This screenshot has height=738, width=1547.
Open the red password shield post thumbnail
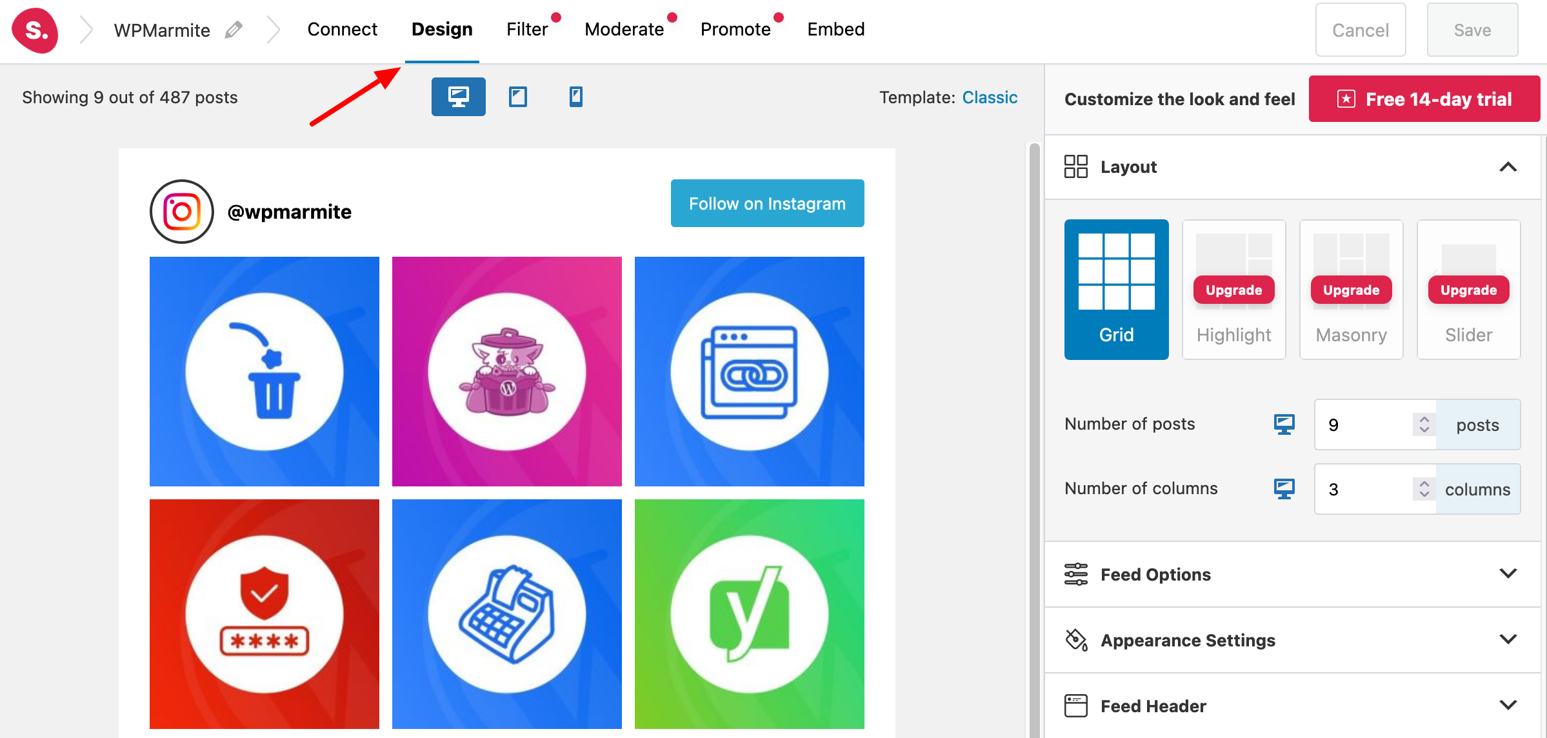264,614
